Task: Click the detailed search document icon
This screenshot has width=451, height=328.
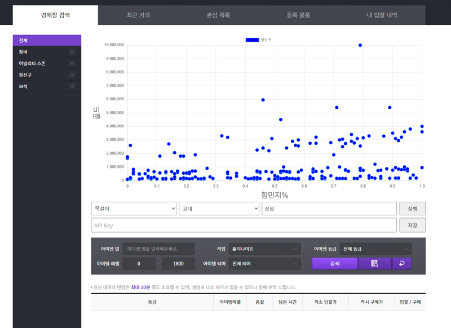Action: 374,264
